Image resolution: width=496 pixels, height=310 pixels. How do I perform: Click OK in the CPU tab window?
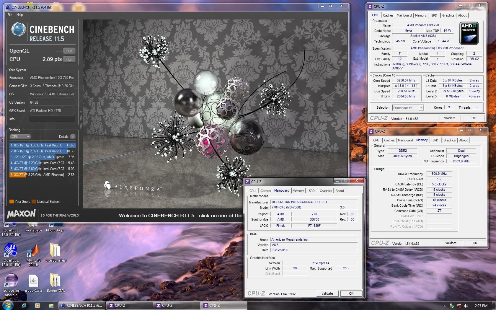(474, 118)
